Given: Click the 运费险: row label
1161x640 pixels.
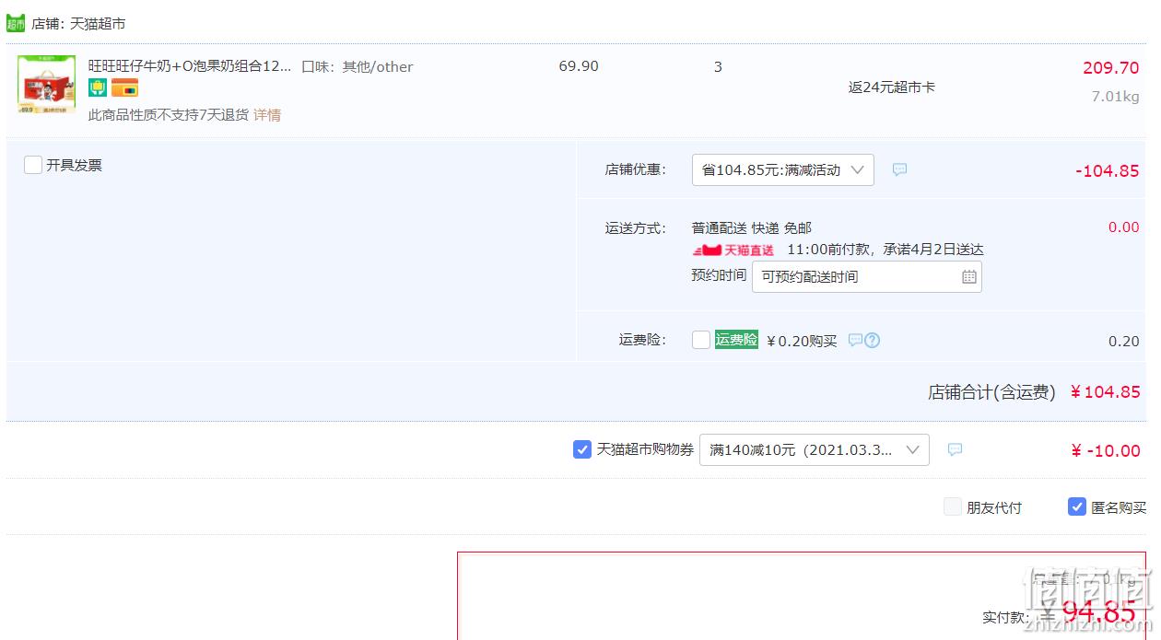Looking at the screenshot, I should (642, 340).
